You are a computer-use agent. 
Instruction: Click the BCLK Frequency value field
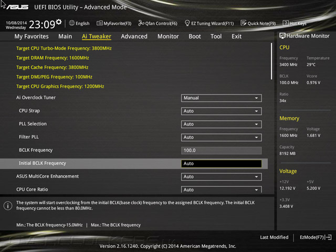[222, 150]
